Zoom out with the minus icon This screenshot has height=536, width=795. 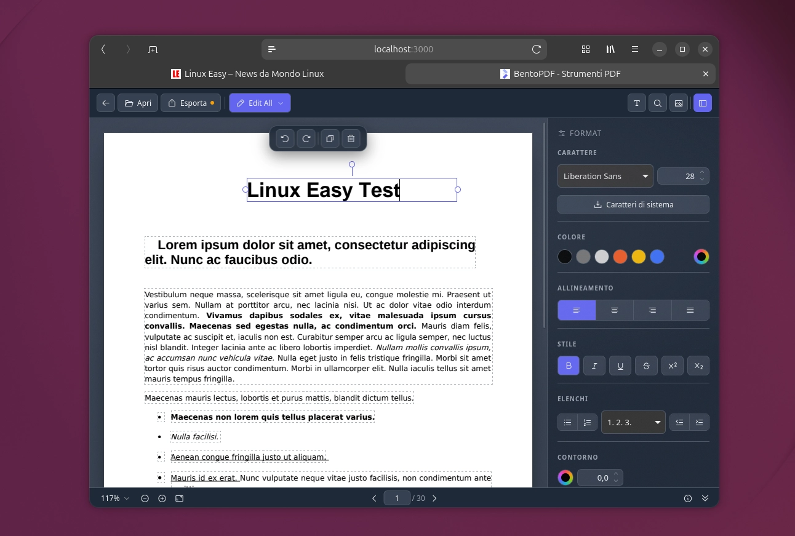click(145, 498)
